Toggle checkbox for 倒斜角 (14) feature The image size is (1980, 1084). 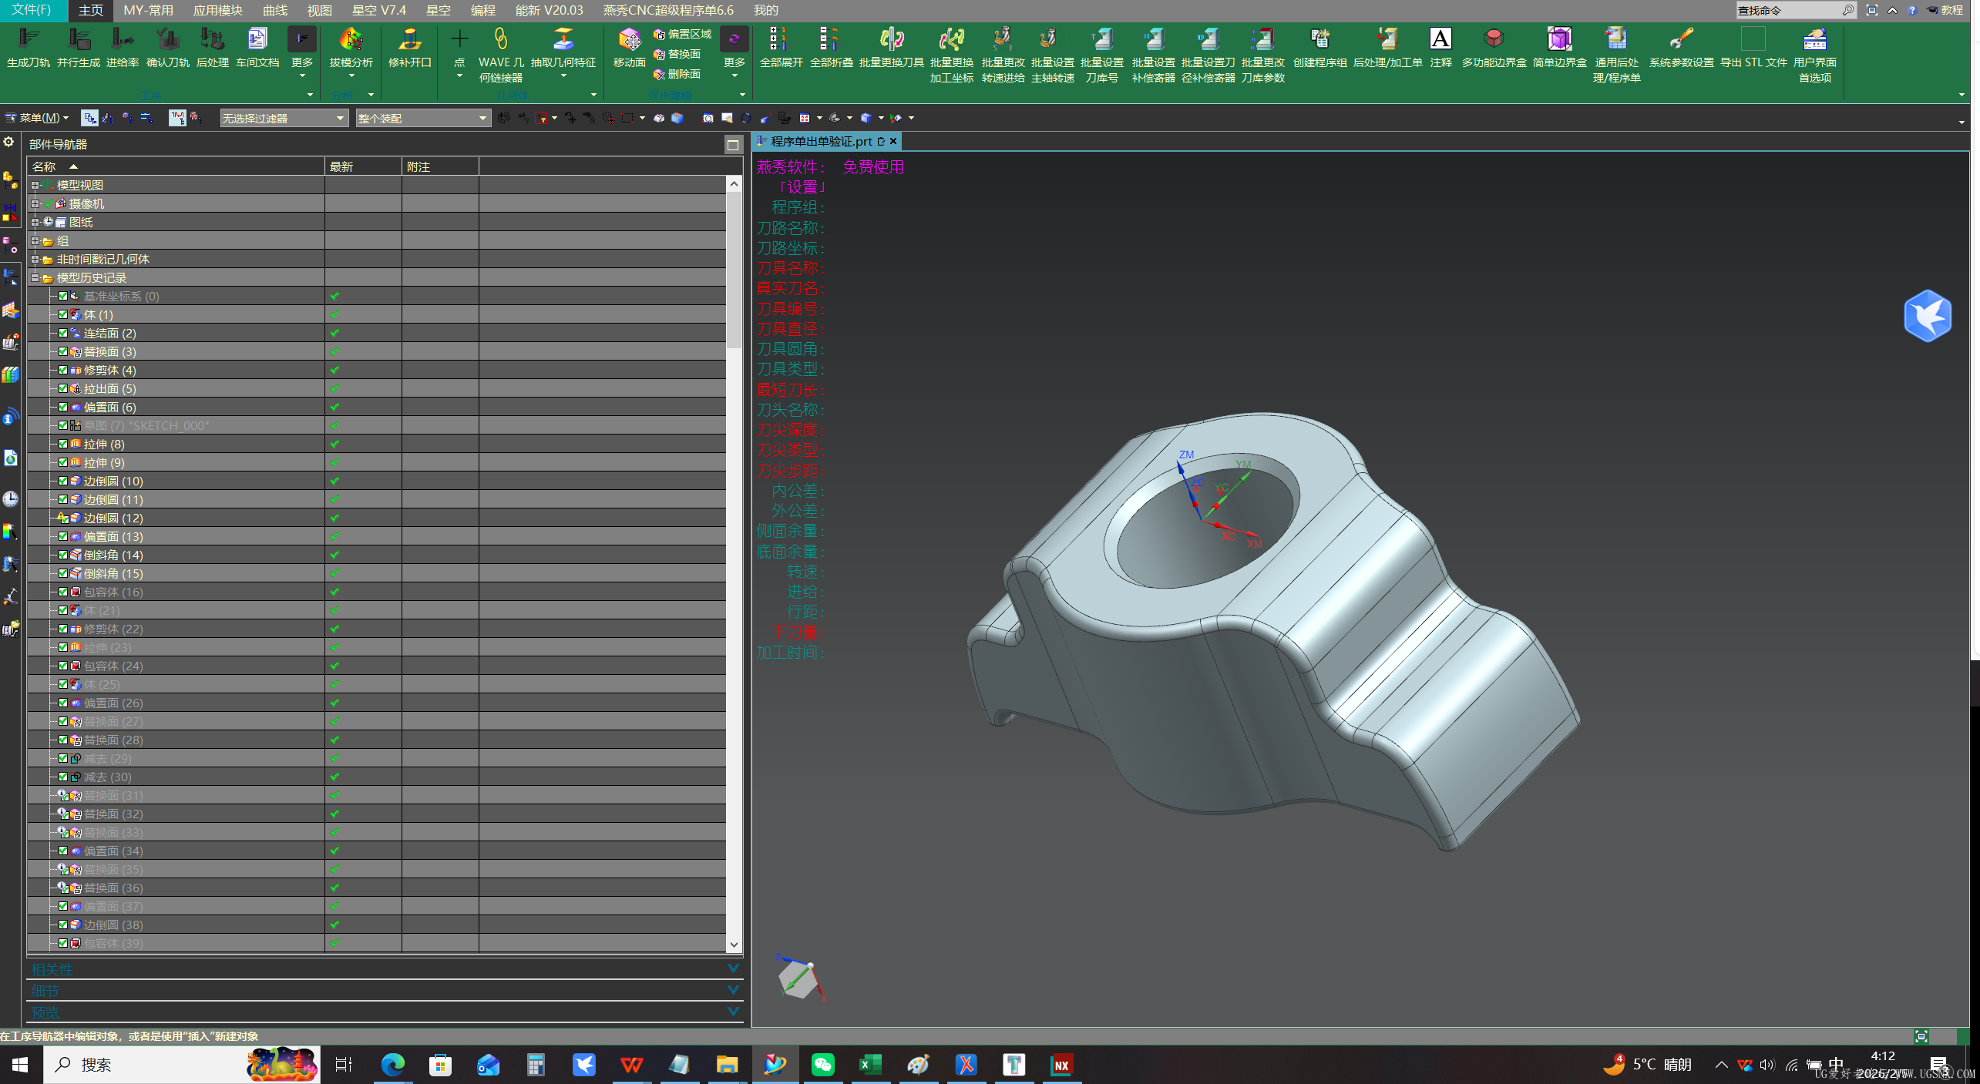pos(63,555)
